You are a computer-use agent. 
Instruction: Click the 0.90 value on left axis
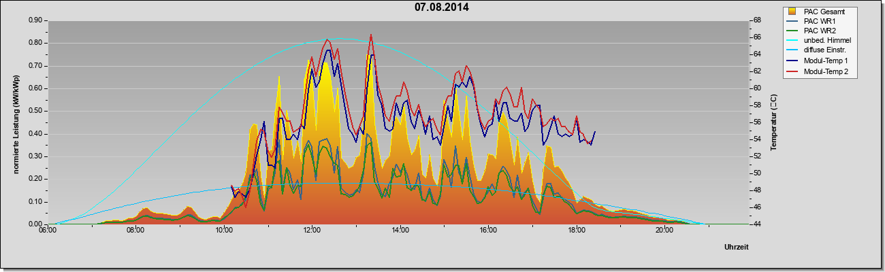[x=35, y=20]
